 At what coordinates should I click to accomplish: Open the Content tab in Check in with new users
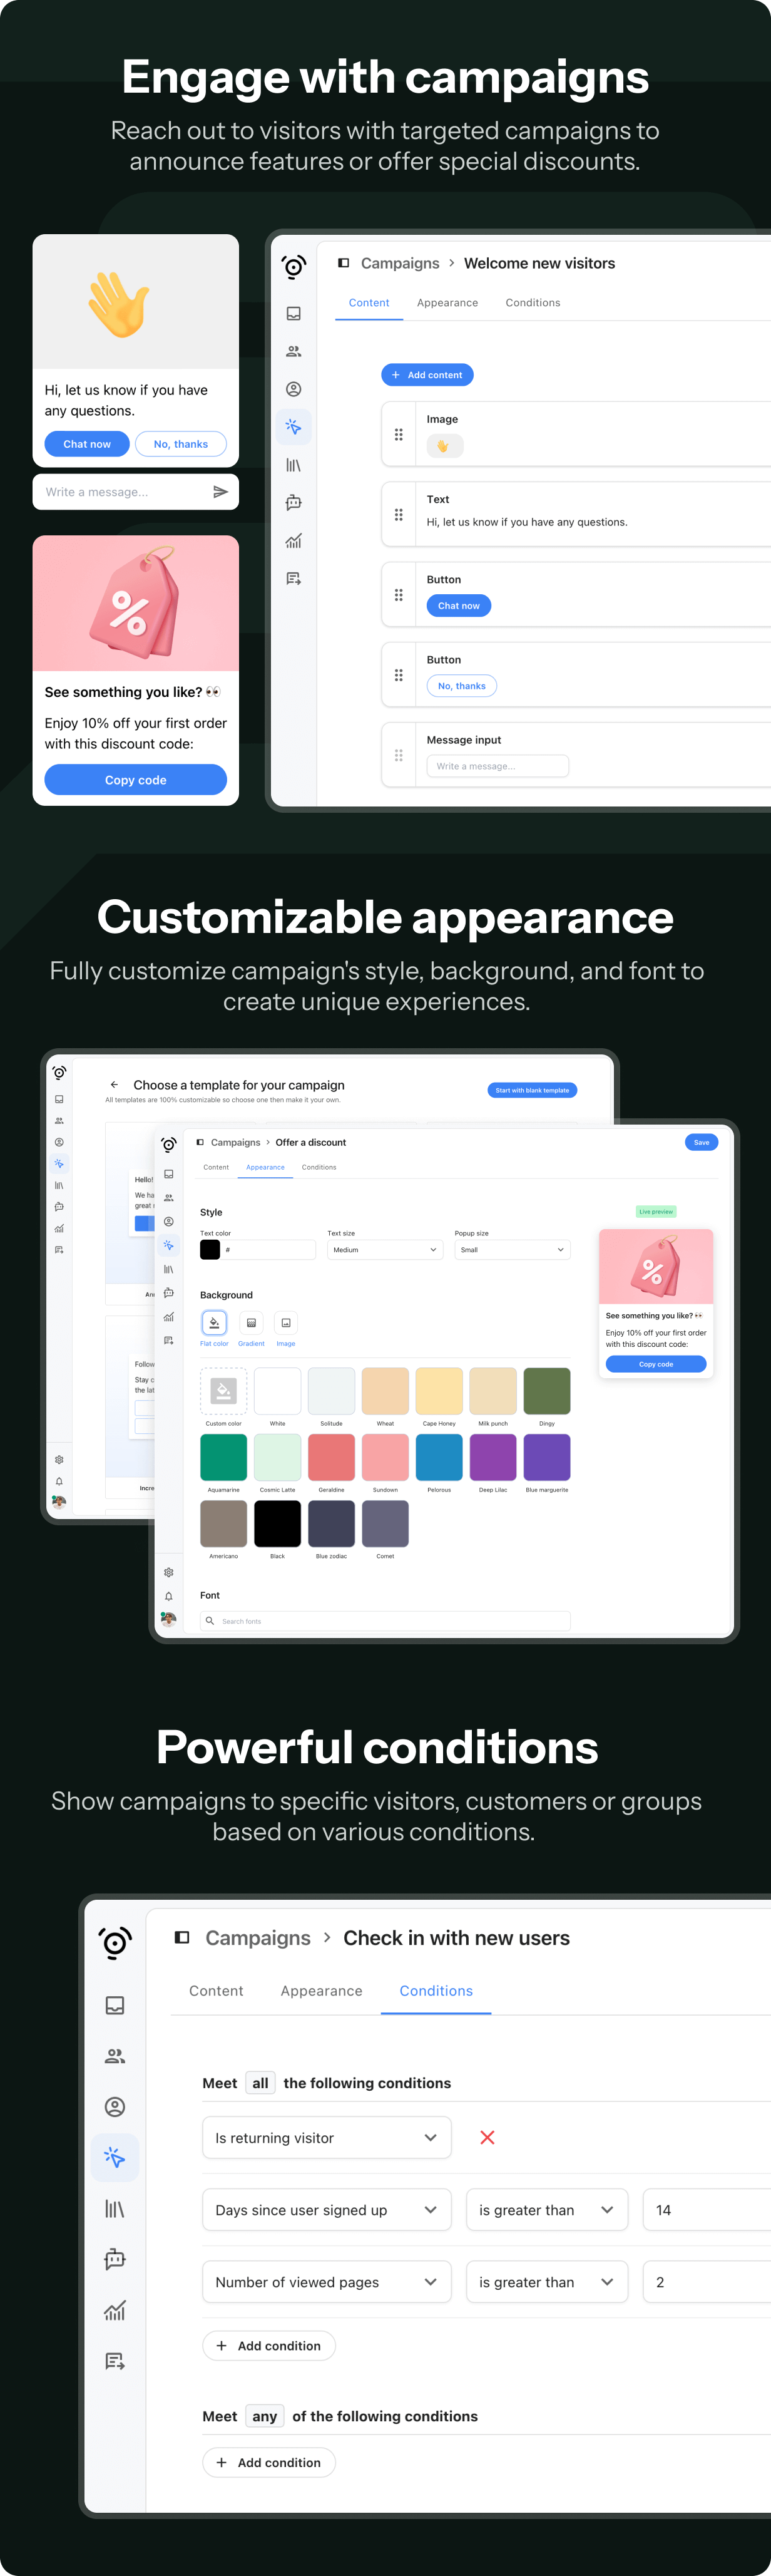pyautogui.click(x=216, y=1991)
